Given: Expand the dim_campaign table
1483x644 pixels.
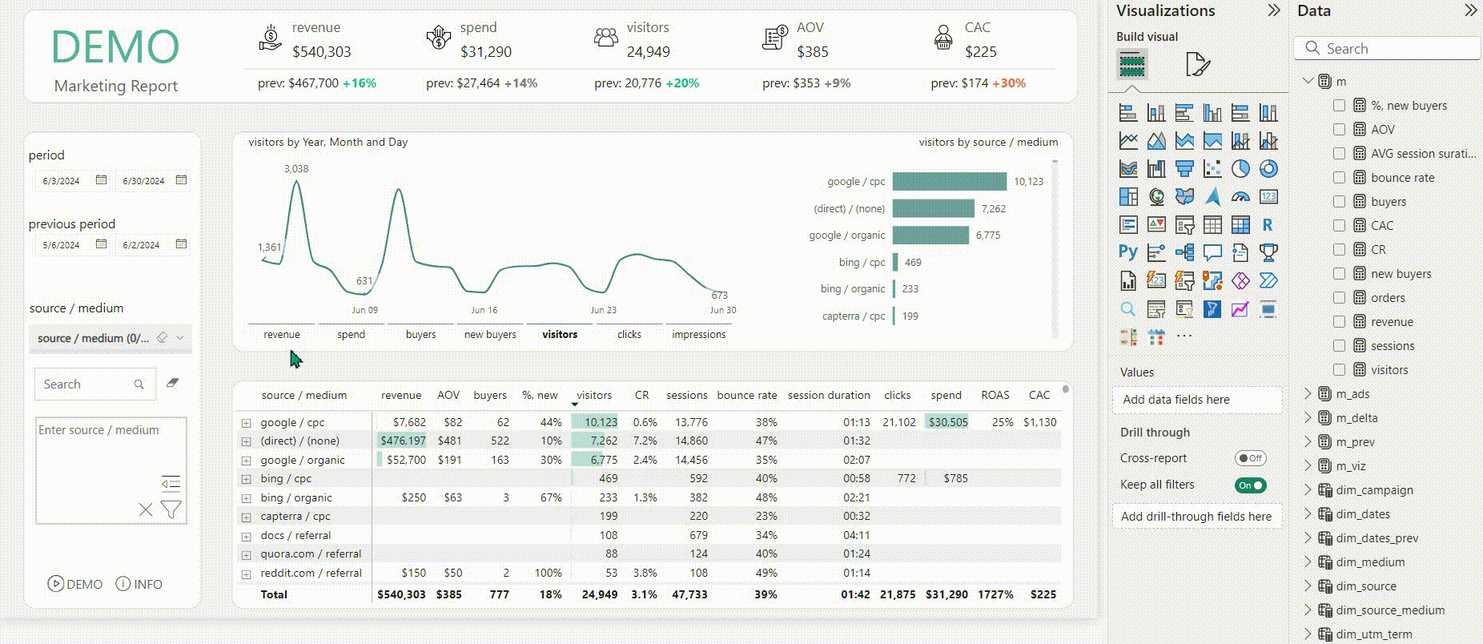Looking at the screenshot, I should [x=1308, y=489].
